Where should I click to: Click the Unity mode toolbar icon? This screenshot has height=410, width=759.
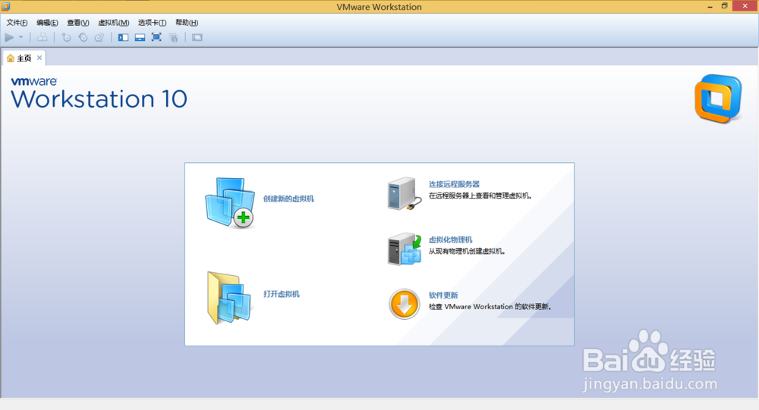(173, 37)
